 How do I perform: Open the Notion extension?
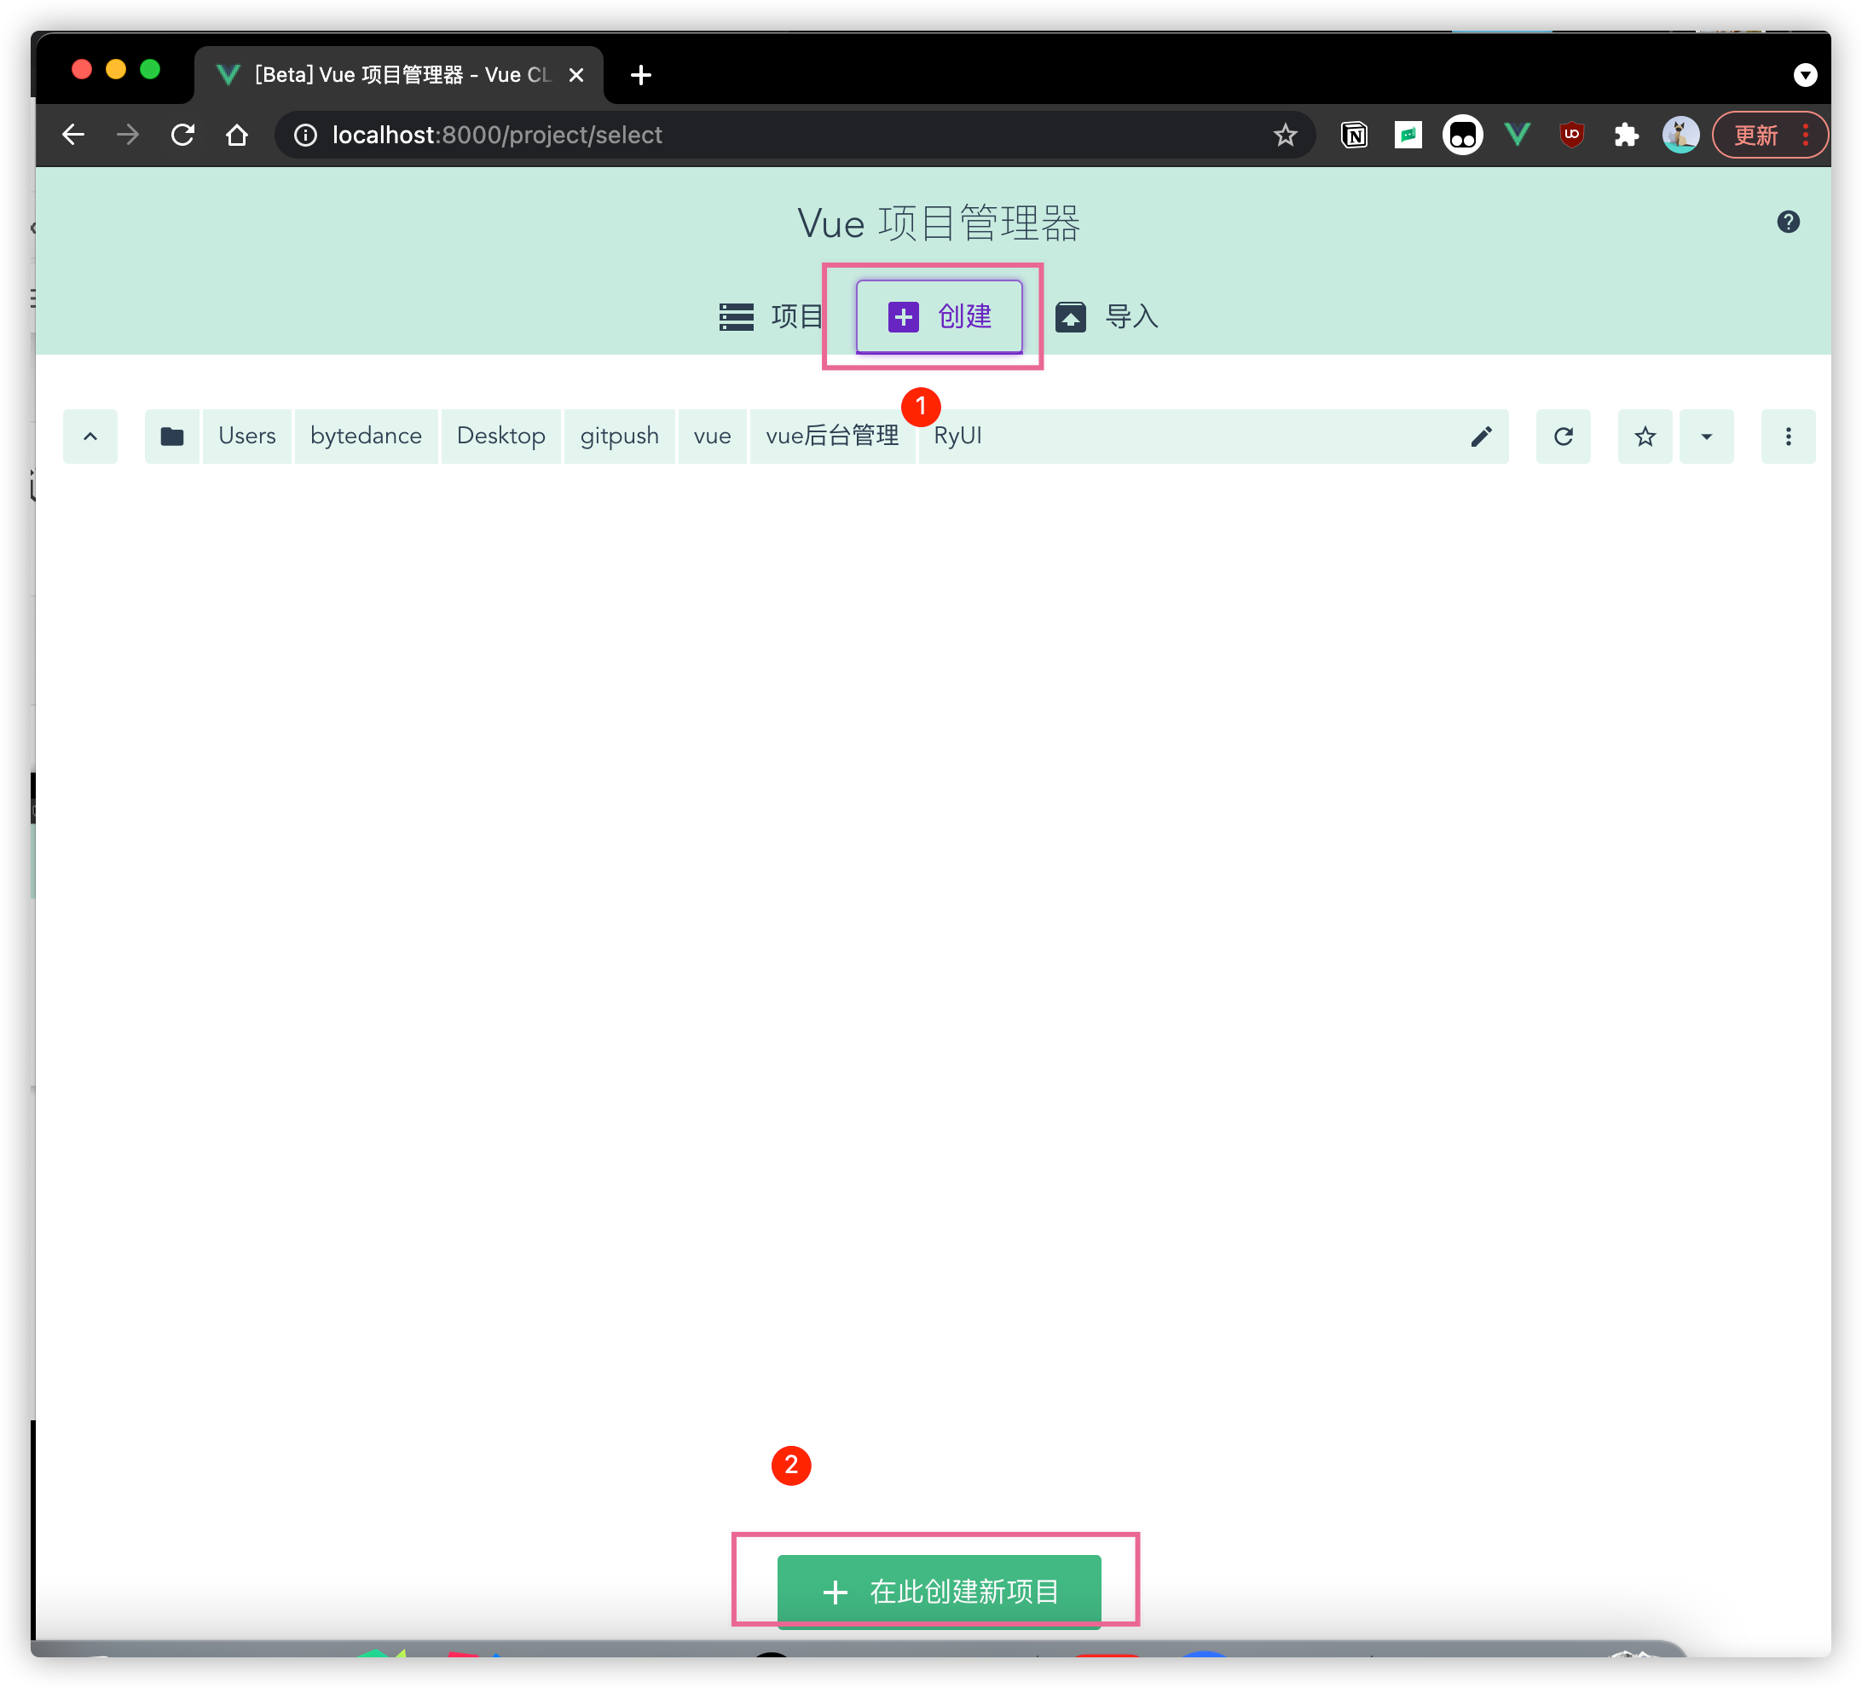pos(1354,135)
